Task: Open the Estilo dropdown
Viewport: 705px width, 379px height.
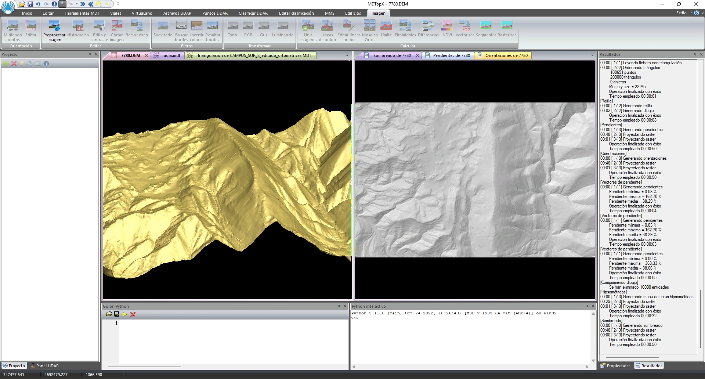Action: click(x=684, y=13)
